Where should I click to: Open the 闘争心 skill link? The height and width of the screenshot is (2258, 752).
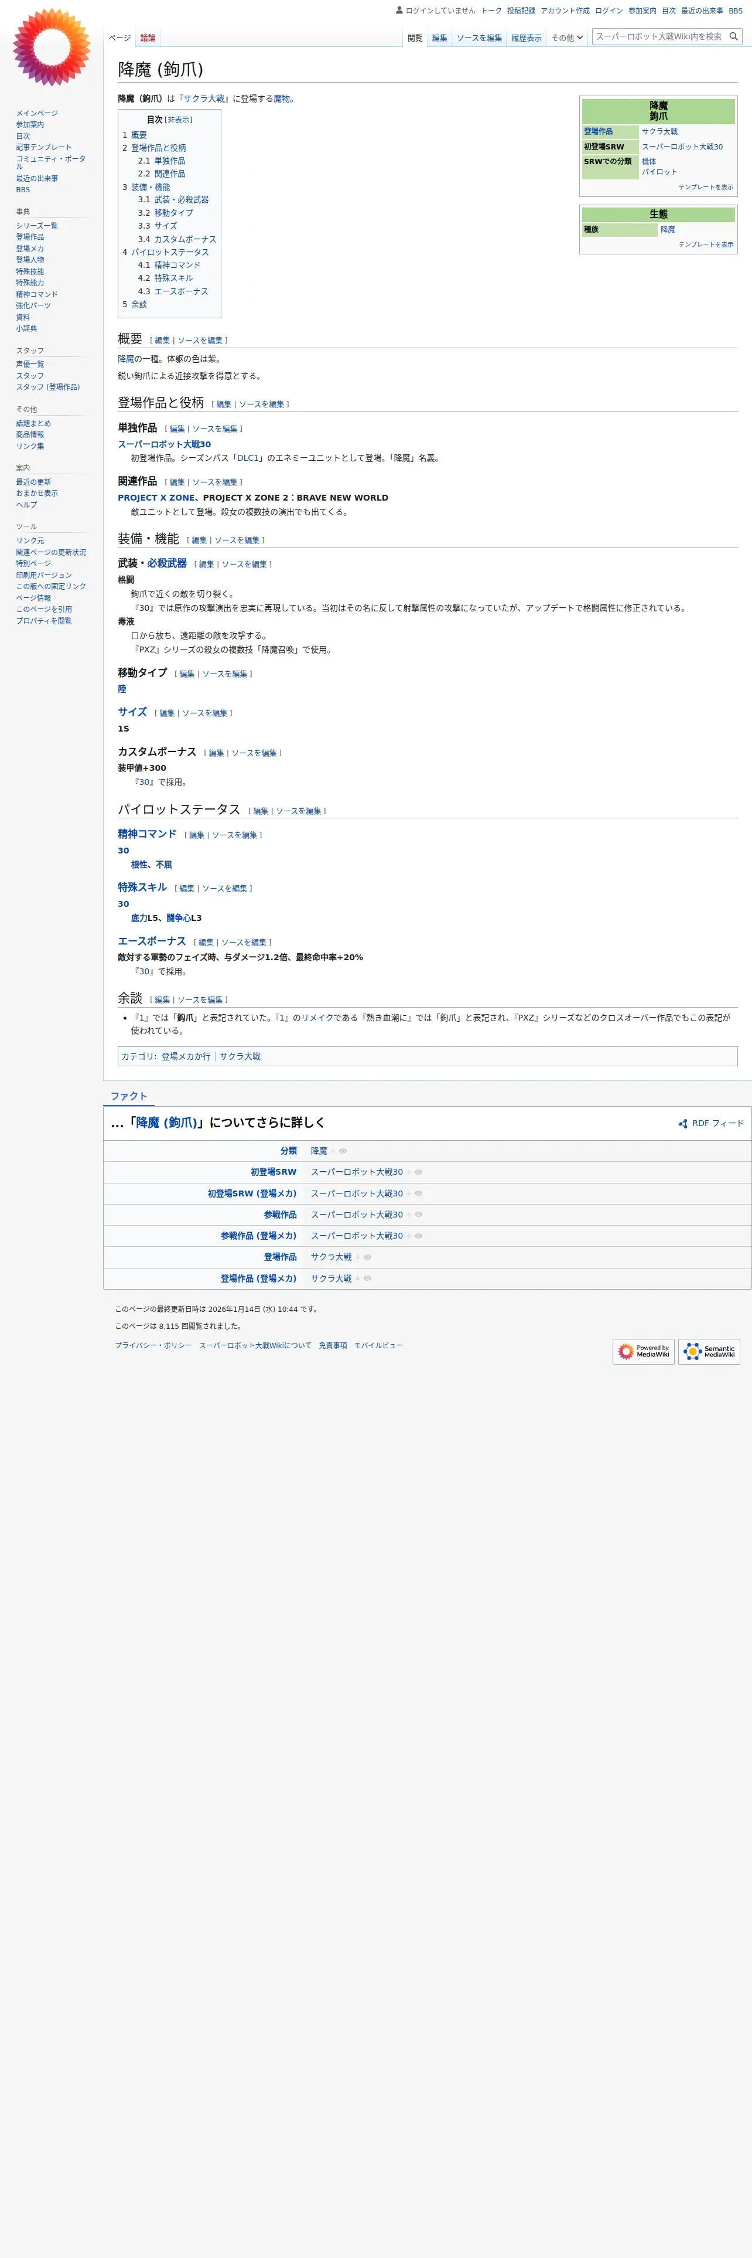[179, 919]
